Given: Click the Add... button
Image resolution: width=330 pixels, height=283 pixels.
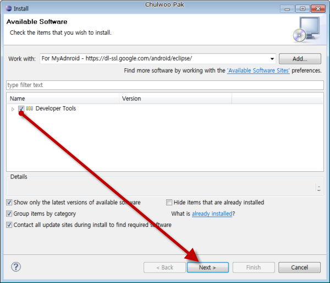Looking at the screenshot, I should click(300, 58).
